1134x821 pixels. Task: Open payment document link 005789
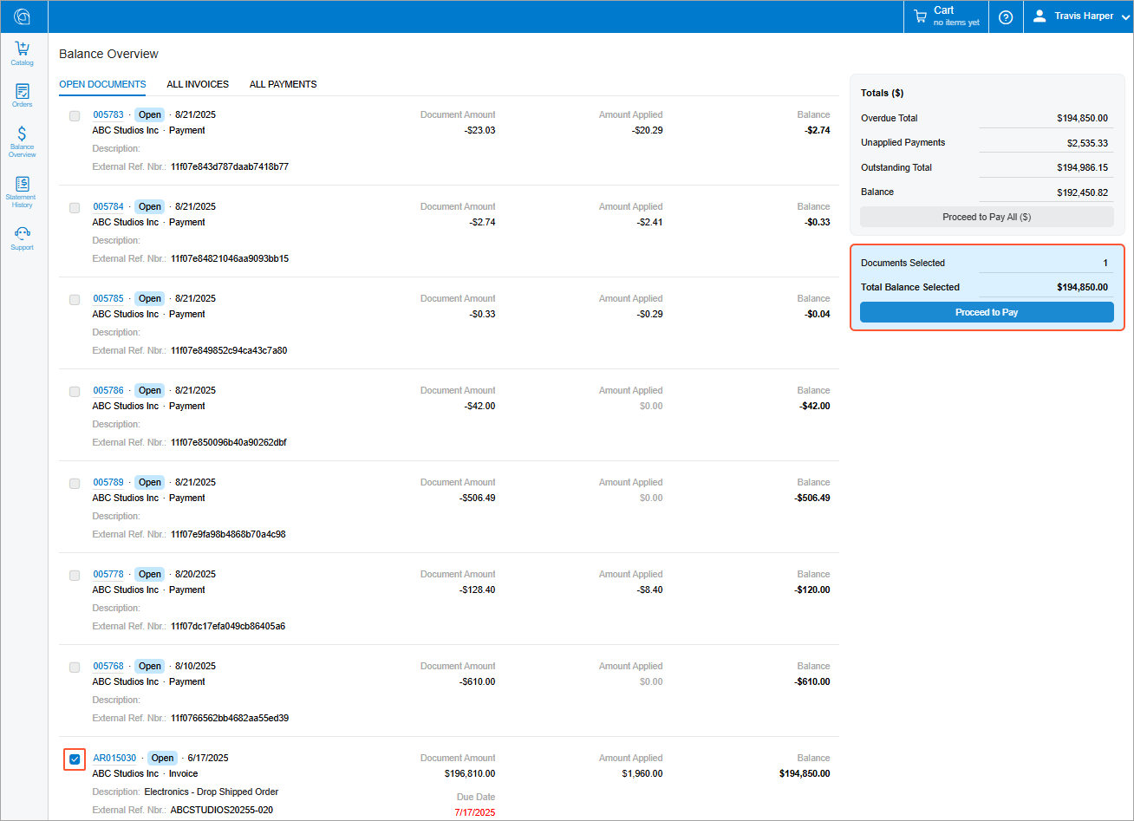108,482
